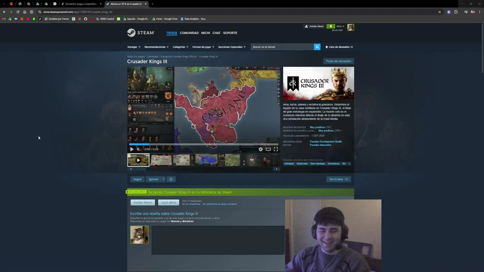Expand the Navegar menu
The image size is (484, 272).
click(134, 47)
